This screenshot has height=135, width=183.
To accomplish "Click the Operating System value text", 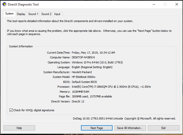I will 97,62.
